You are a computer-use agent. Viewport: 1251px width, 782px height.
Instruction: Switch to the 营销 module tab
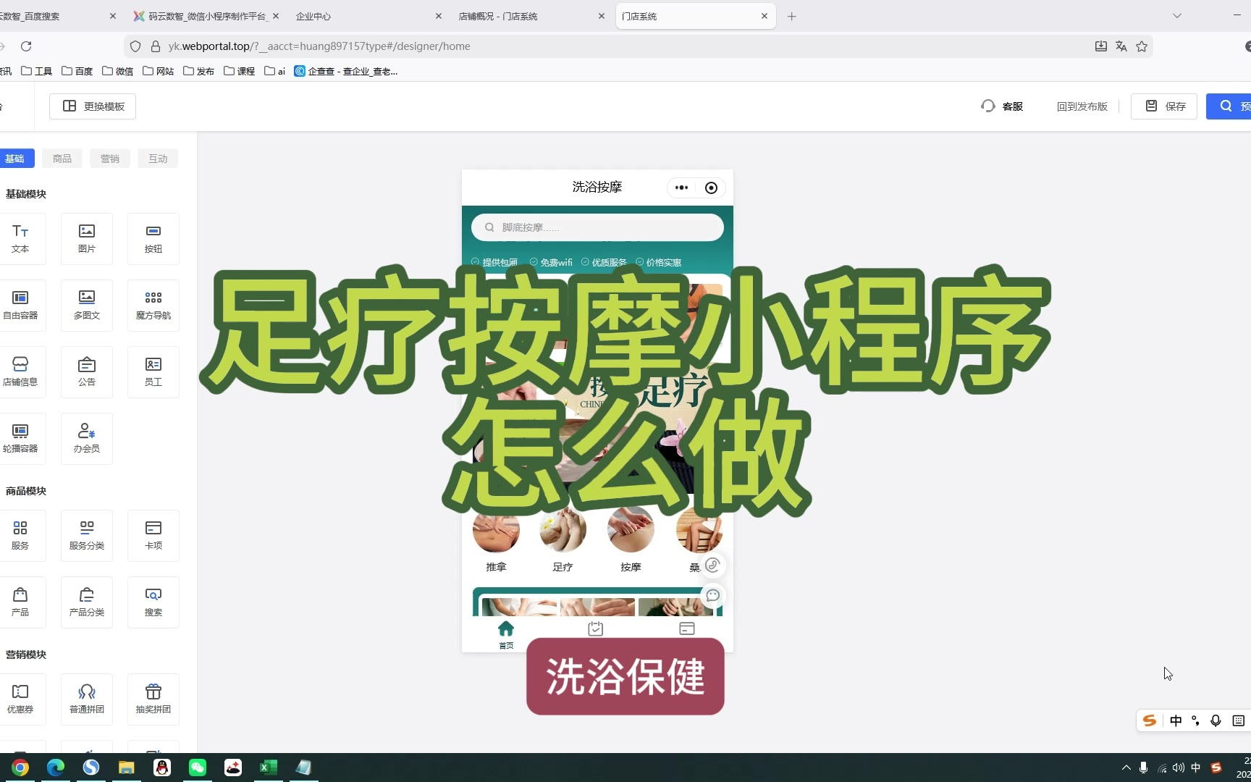(x=110, y=159)
